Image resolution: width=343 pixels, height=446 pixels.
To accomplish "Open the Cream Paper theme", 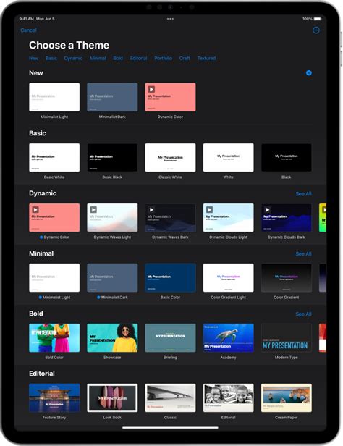I will (x=286, y=397).
